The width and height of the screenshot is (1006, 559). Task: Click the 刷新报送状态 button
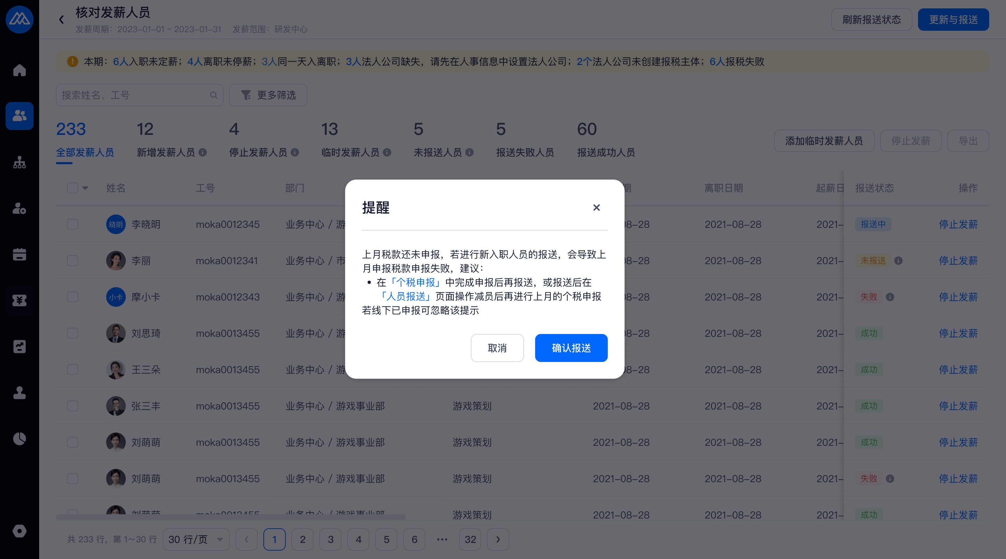(x=871, y=20)
